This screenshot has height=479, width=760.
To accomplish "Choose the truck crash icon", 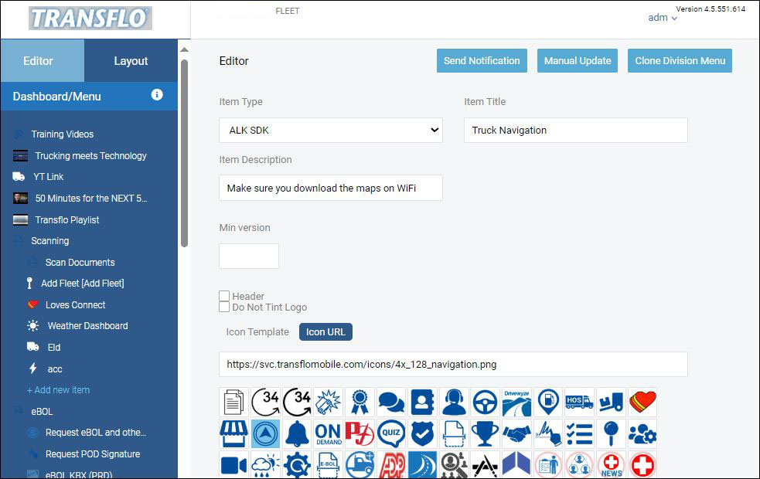I will coord(328,402).
